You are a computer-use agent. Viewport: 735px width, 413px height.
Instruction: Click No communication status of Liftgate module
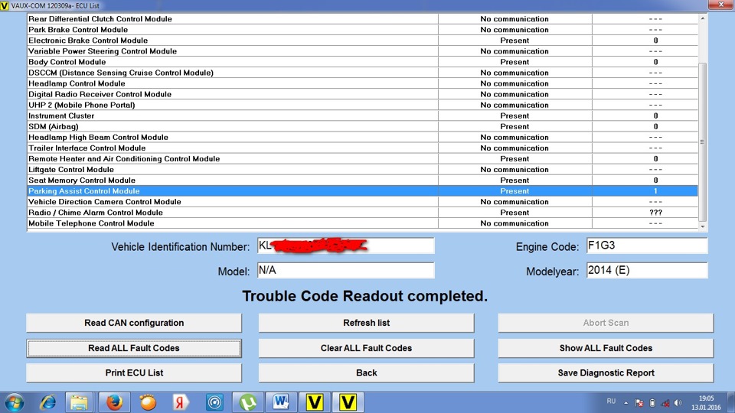pyautogui.click(x=514, y=170)
